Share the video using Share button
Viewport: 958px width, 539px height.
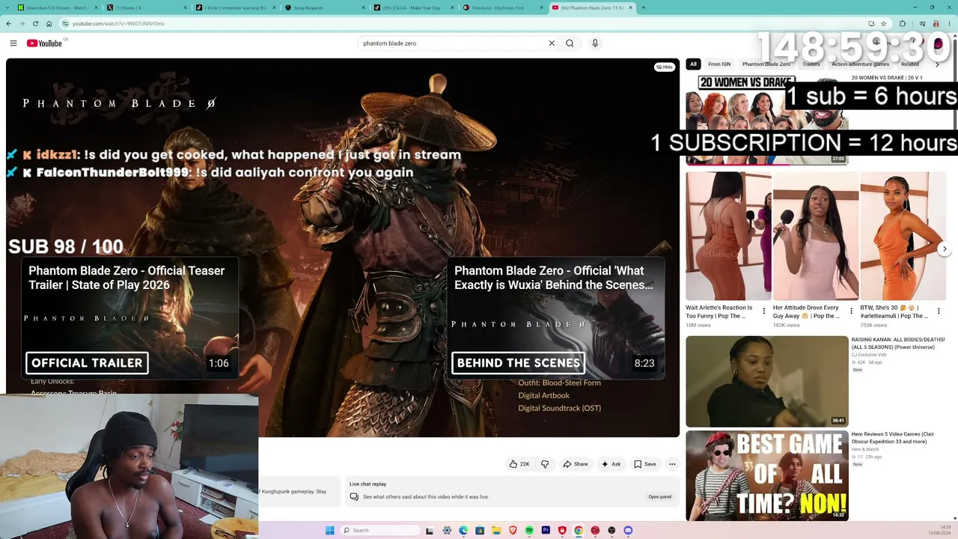(576, 464)
